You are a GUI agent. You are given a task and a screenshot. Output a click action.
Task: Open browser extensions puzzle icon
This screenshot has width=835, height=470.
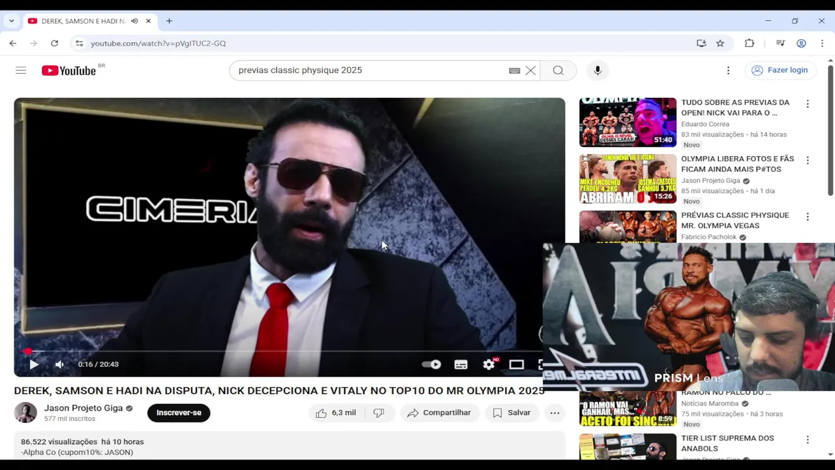(750, 43)
